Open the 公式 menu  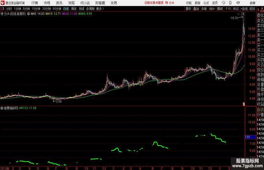206,3
